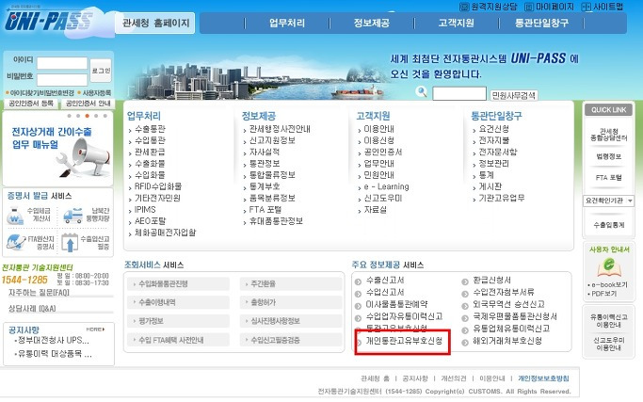
Task: Open 수출입통계 quick link
Action: (x=609, y=225)
